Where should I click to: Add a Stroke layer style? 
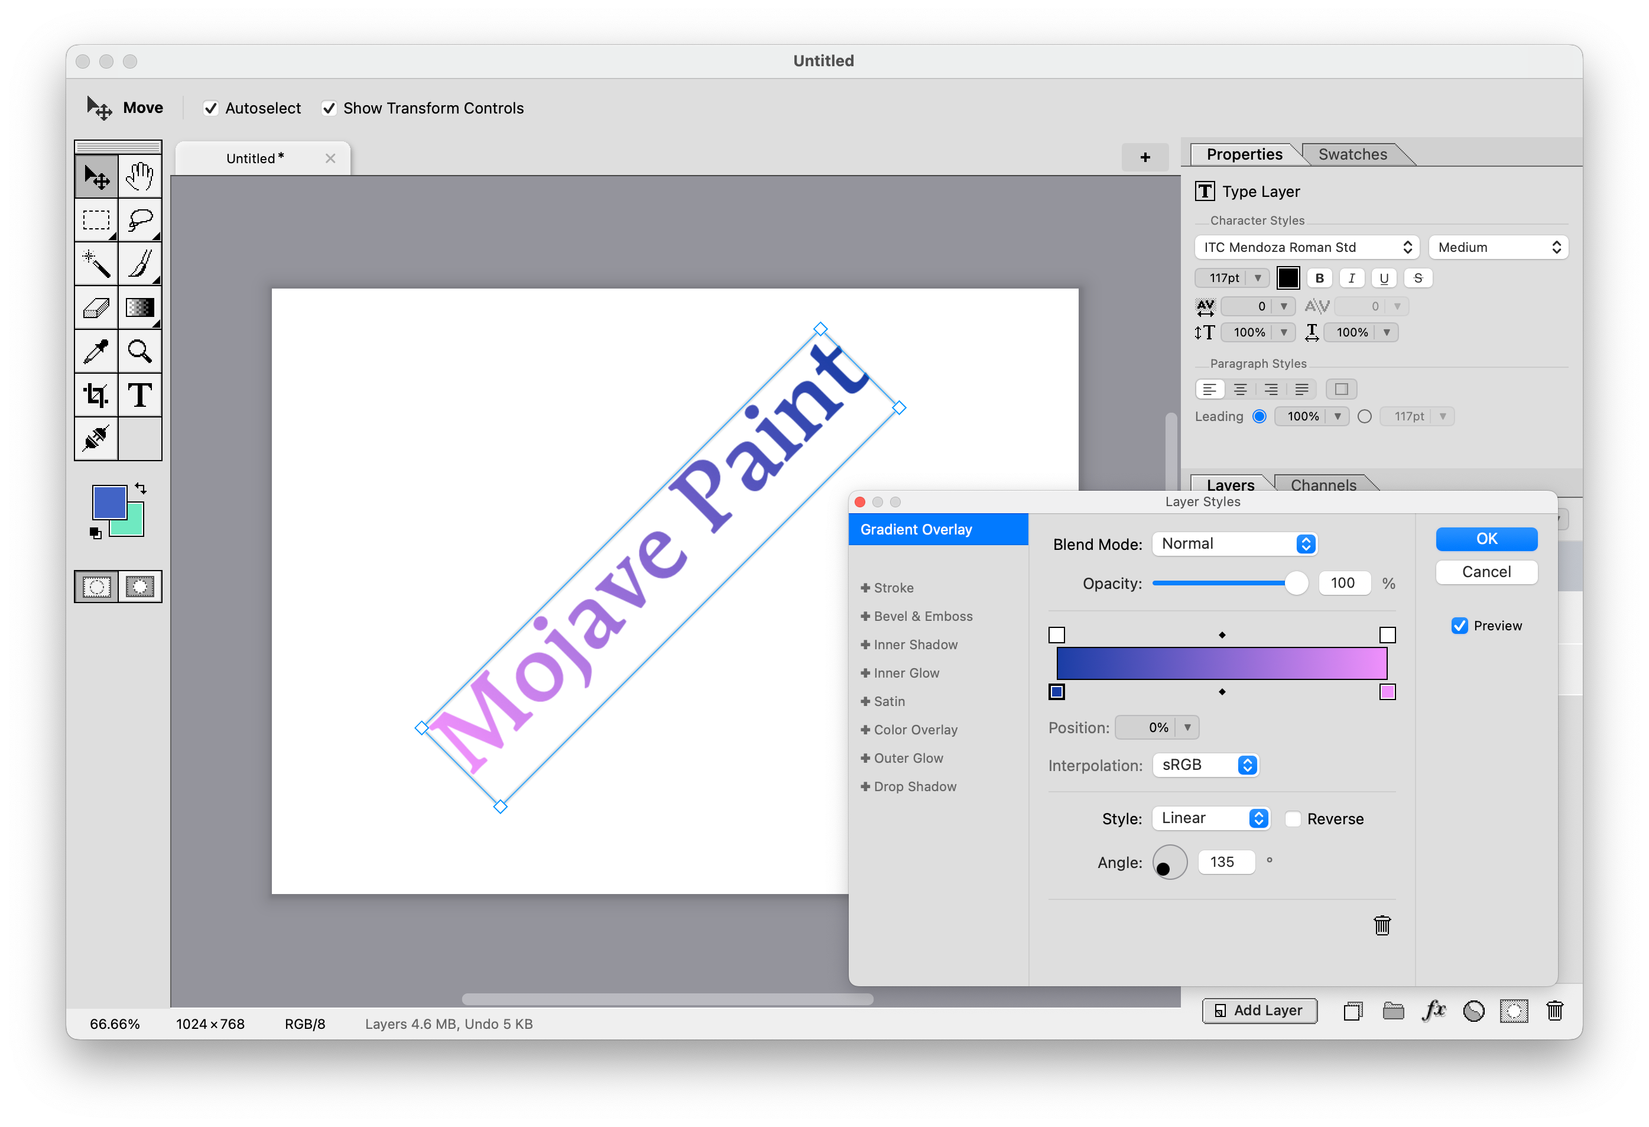click(887, 588)
